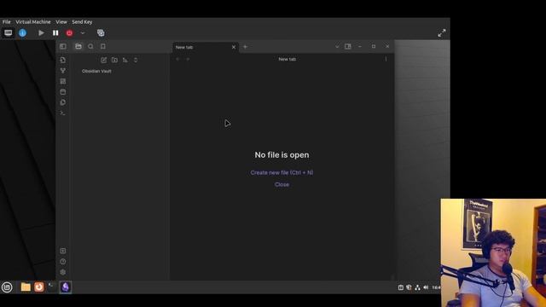
Task: Shut down the virtual machine power button
Action: [x=69, y=33]
